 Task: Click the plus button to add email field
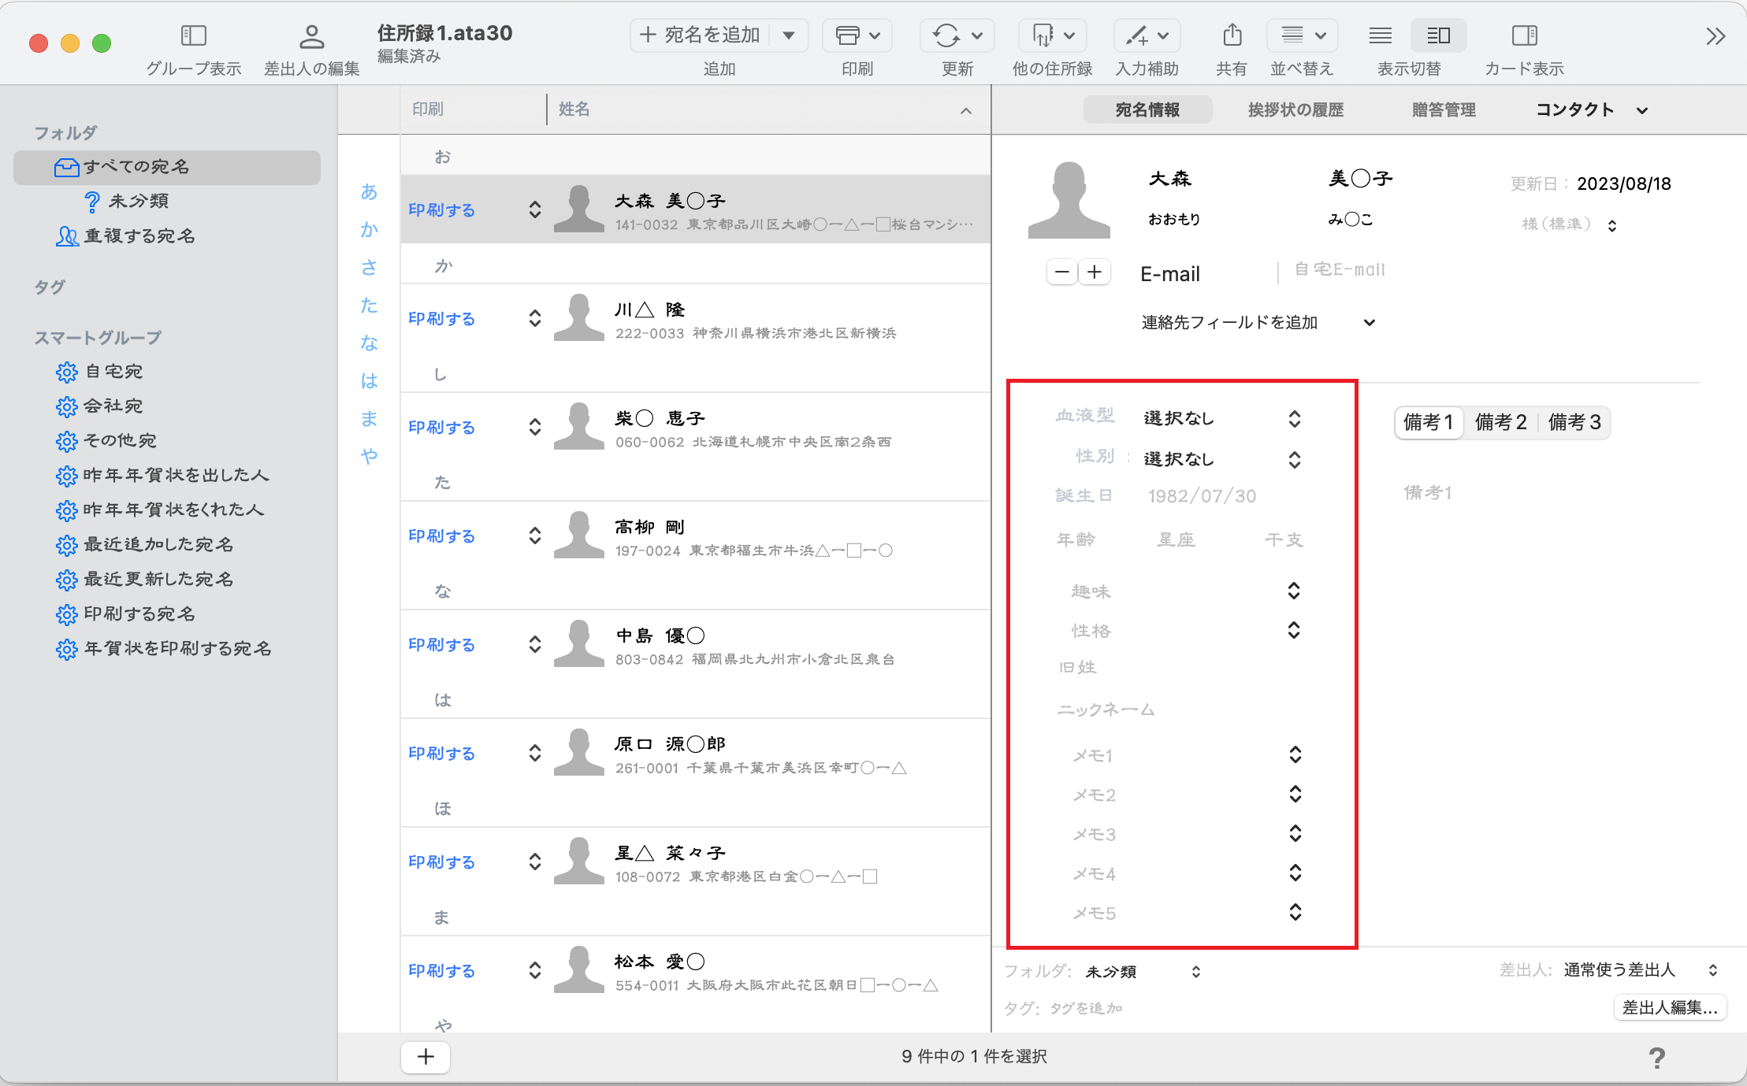1095,272
